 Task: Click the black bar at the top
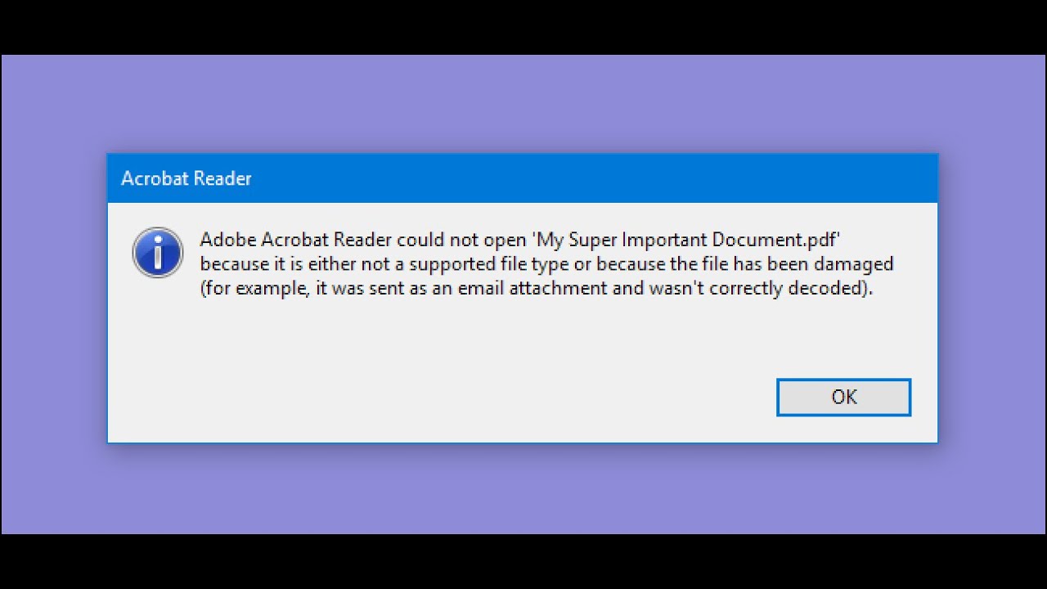coord(523,26)
